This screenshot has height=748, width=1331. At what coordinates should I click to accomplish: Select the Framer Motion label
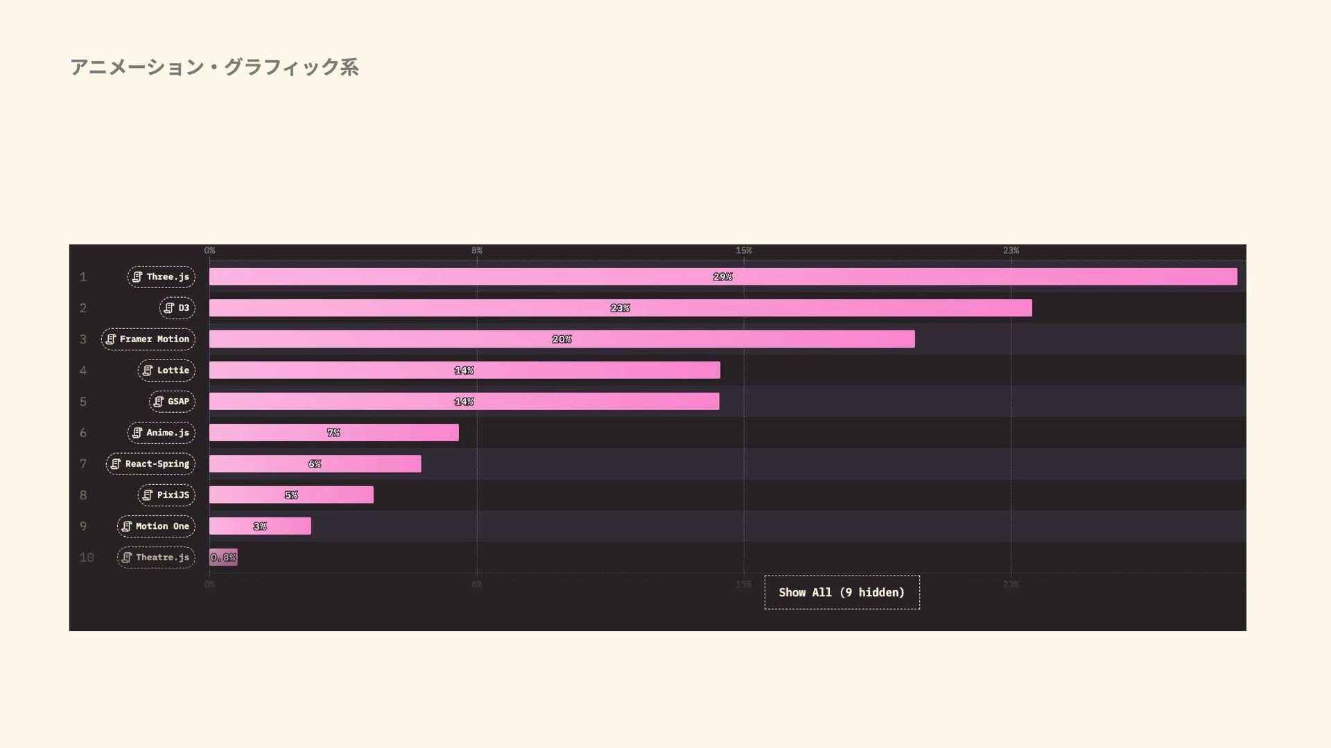(x=148, y=339)
